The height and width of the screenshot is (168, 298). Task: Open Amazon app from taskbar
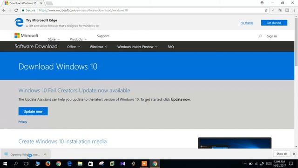click(x=134, y=164)
